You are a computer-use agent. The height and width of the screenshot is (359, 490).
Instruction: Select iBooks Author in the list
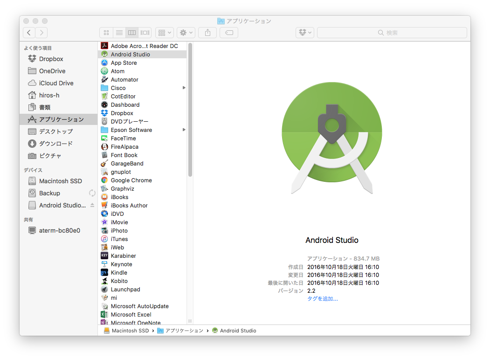(x=143, y=206)
